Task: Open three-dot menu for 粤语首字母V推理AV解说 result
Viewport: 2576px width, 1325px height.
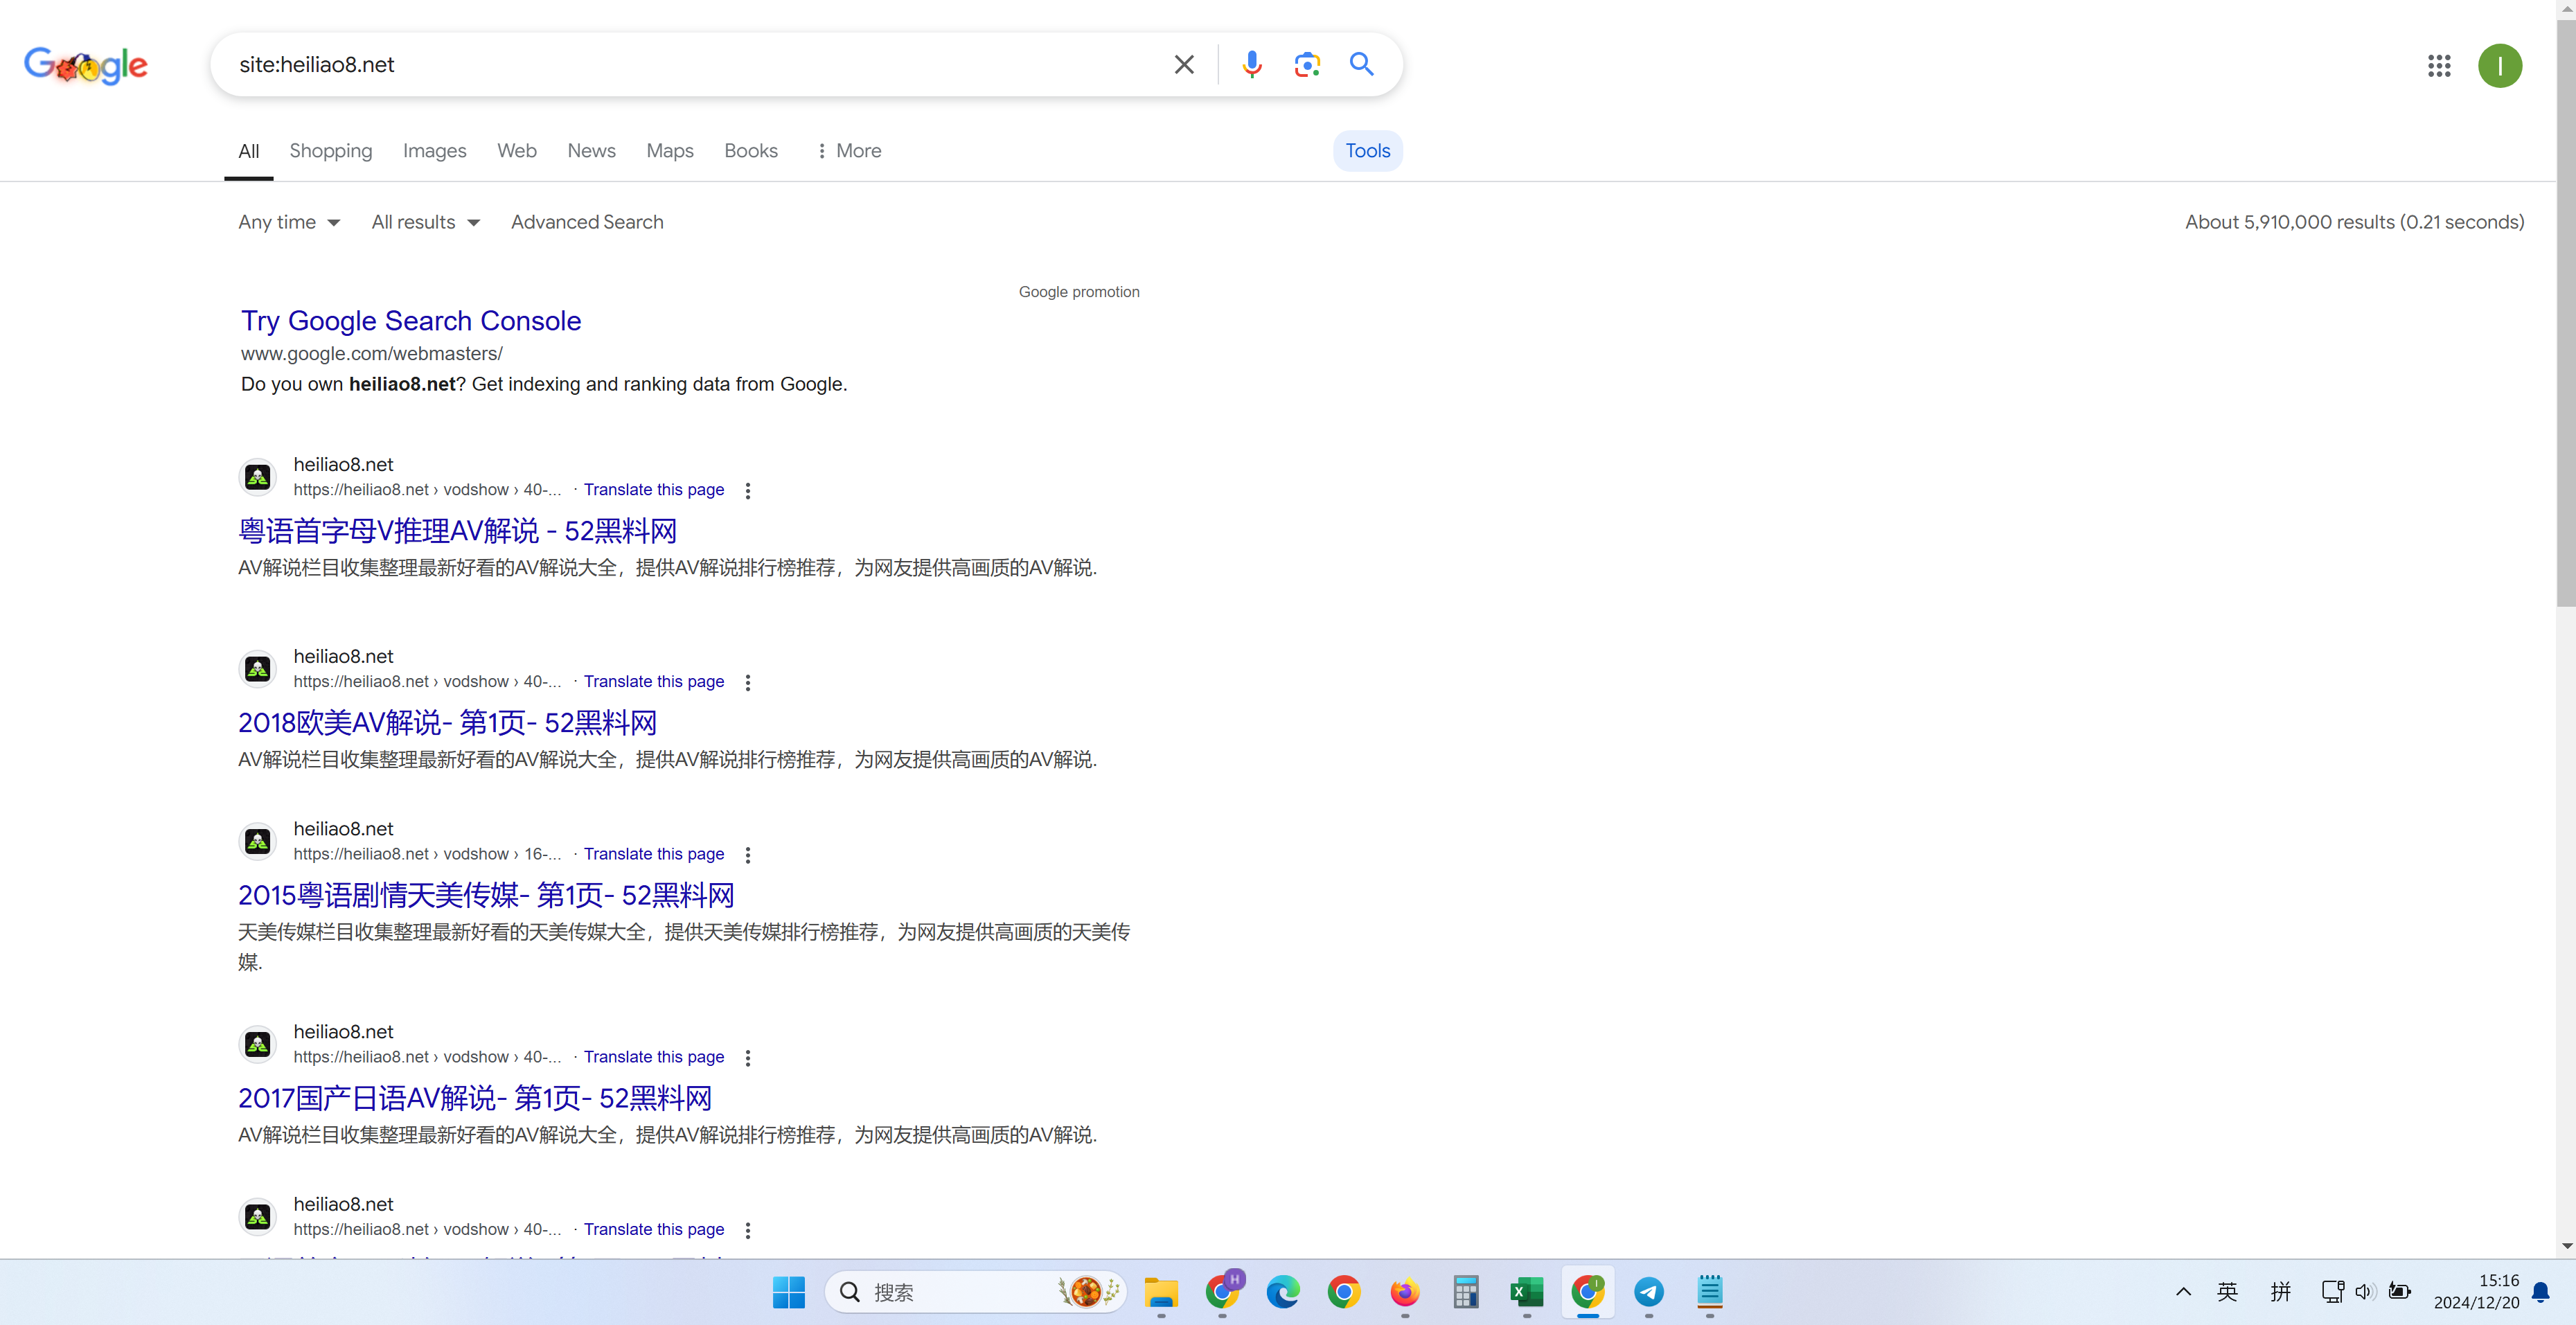Action: point(748,491)
